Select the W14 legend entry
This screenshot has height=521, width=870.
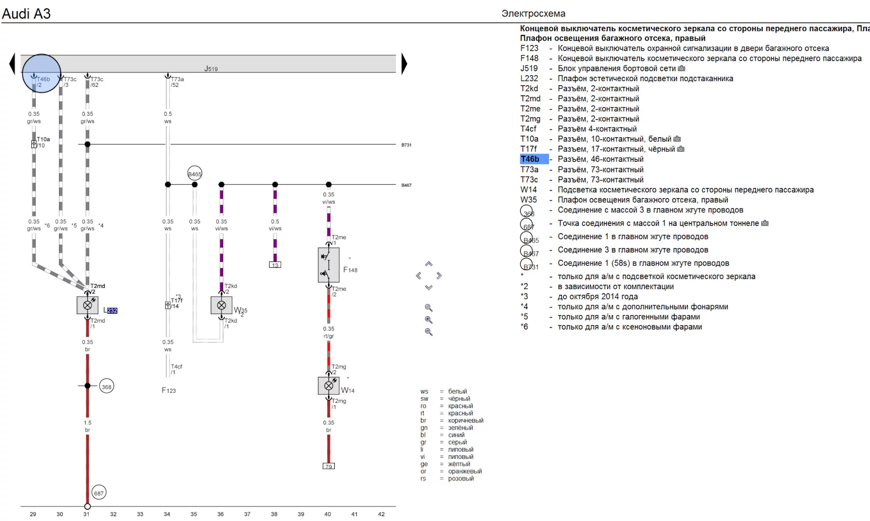[528, 190]
